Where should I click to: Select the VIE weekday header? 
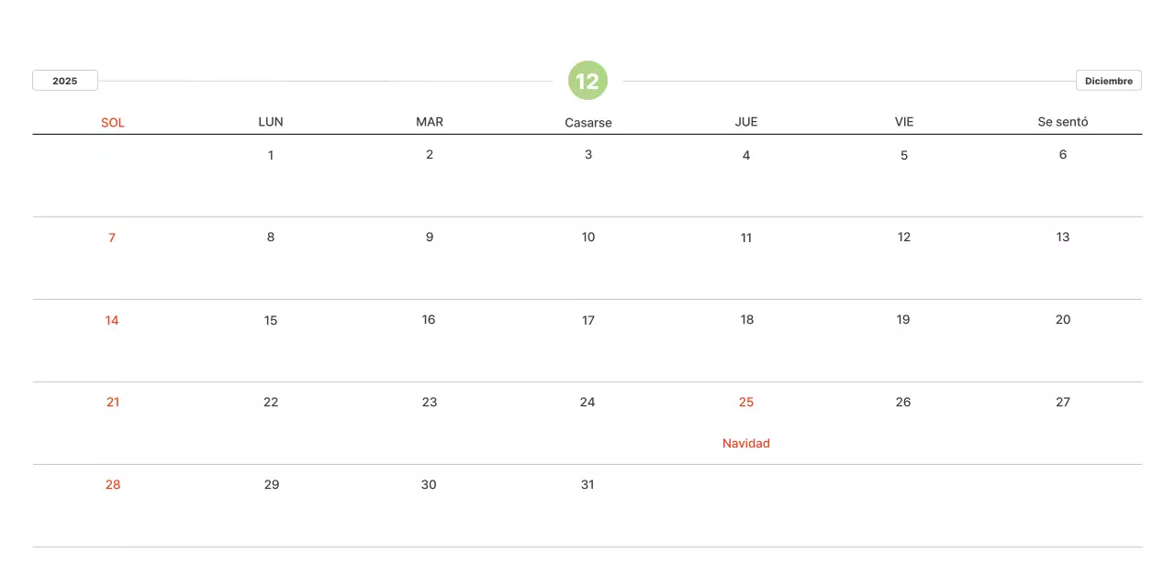coord(904,122)
